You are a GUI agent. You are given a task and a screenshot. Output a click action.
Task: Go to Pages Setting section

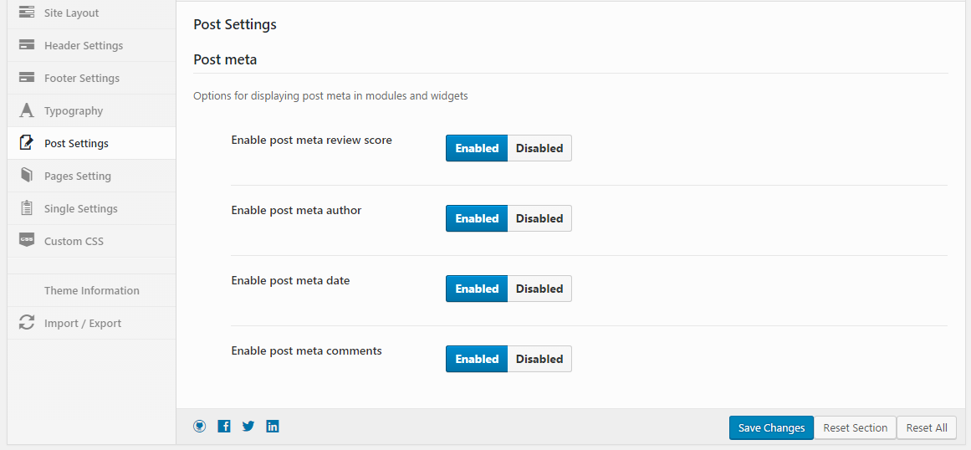78,176
